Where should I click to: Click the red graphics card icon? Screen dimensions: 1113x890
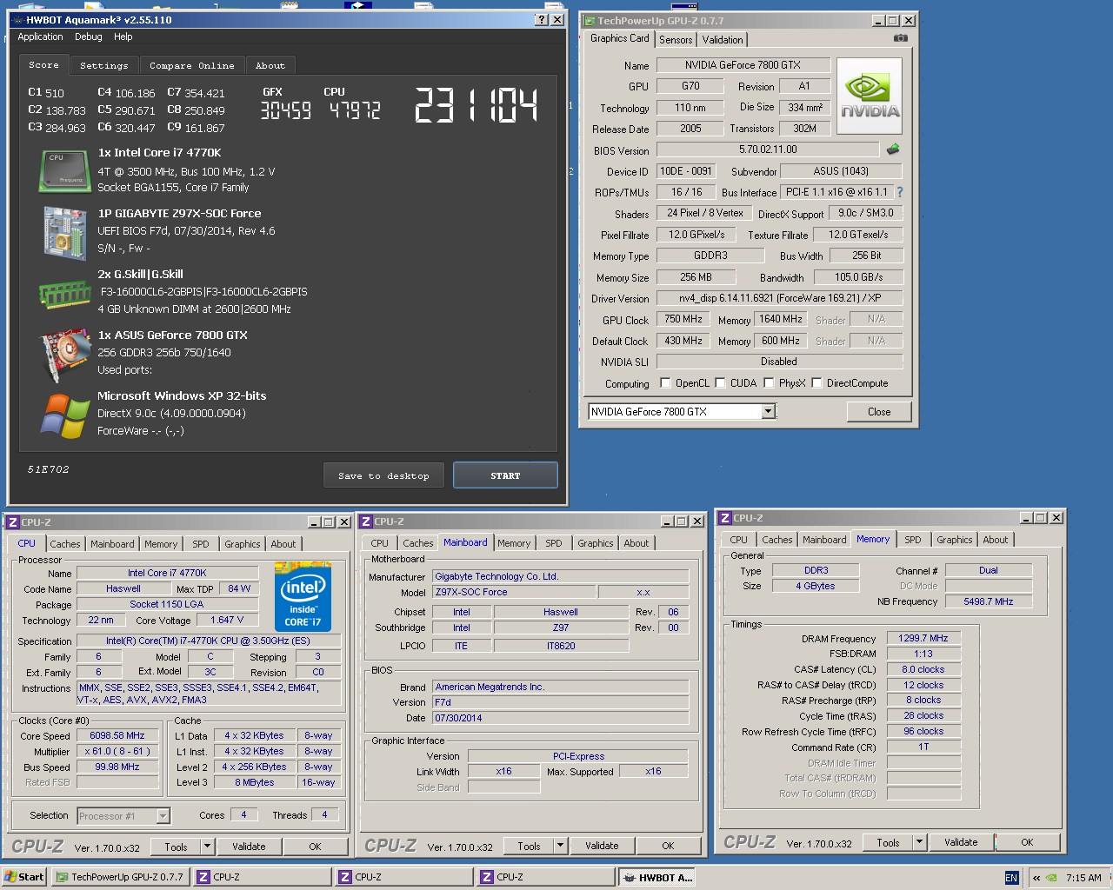point(64,355)
